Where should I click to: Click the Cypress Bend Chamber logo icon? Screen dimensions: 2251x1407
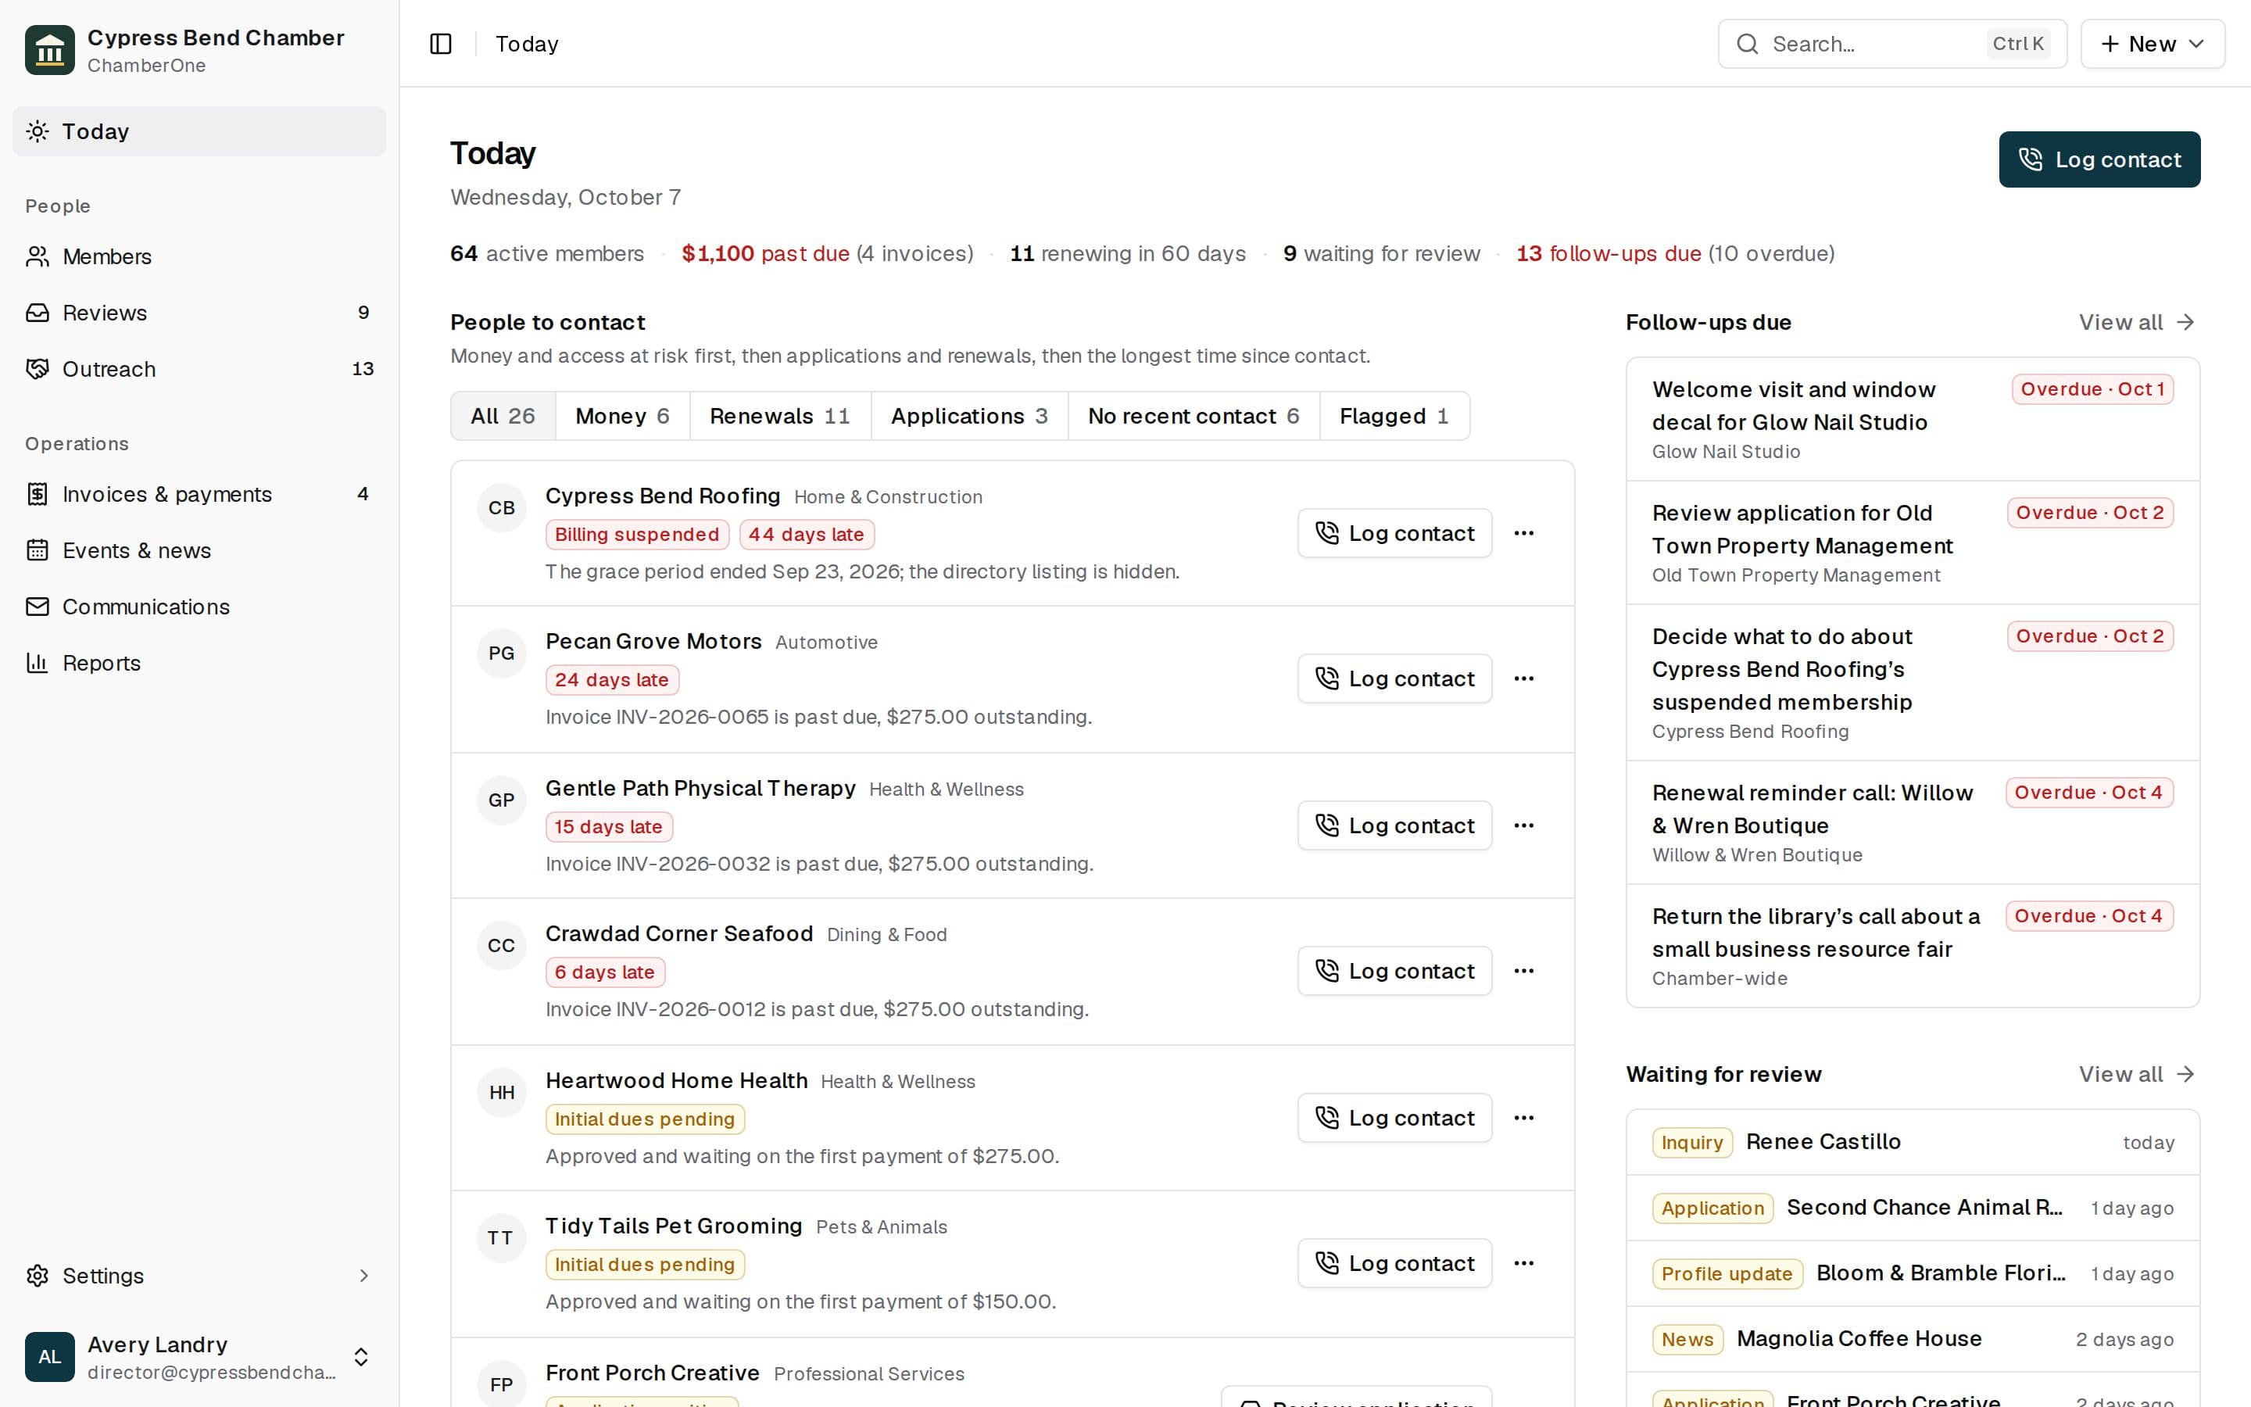tap(49, 50)
